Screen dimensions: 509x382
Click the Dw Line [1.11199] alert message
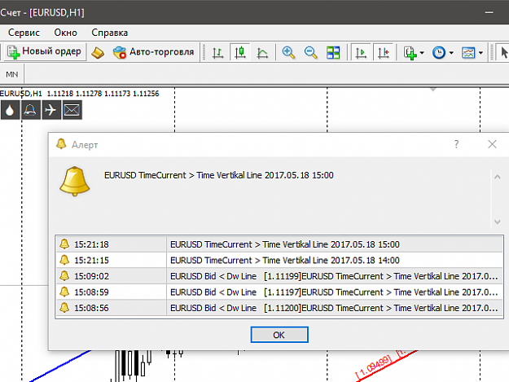[x=334, y=276]
